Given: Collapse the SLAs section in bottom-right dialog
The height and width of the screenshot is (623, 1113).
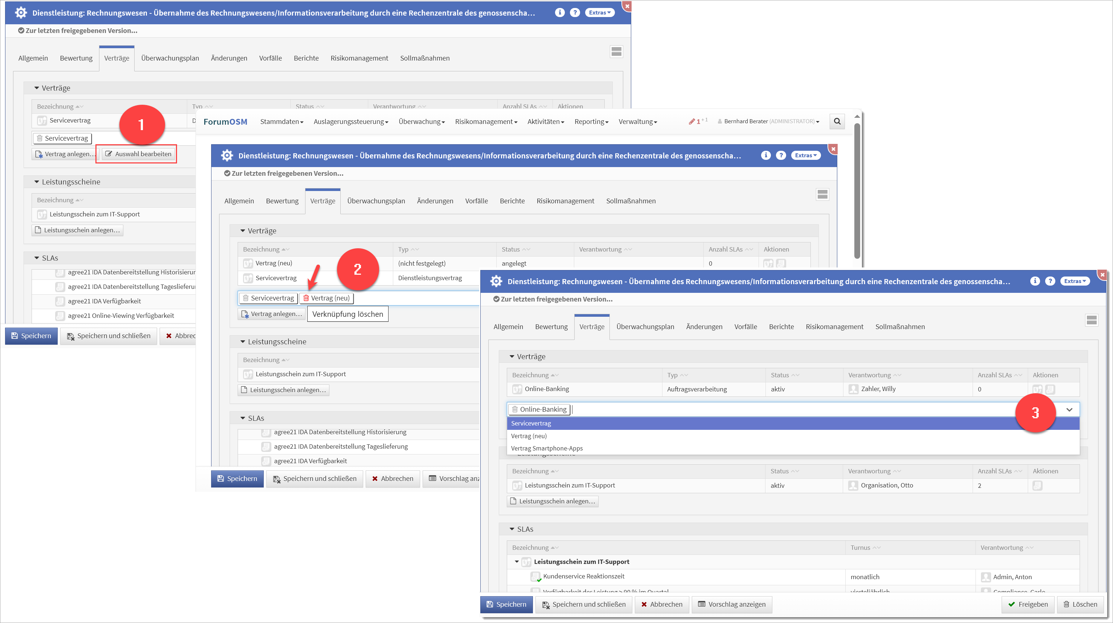Looking at the screenshot, I should point(512,529).
